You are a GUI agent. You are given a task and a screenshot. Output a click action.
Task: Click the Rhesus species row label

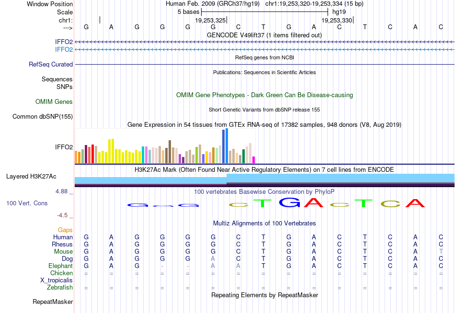pyautogui.click(x=62, y=244)
